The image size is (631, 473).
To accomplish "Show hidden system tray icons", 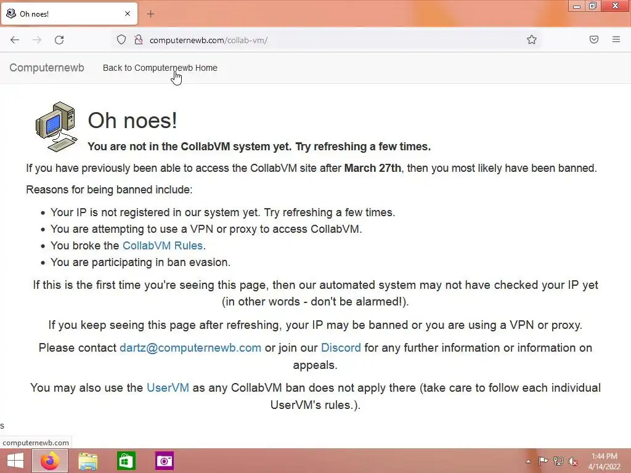I will coord(528,461).
